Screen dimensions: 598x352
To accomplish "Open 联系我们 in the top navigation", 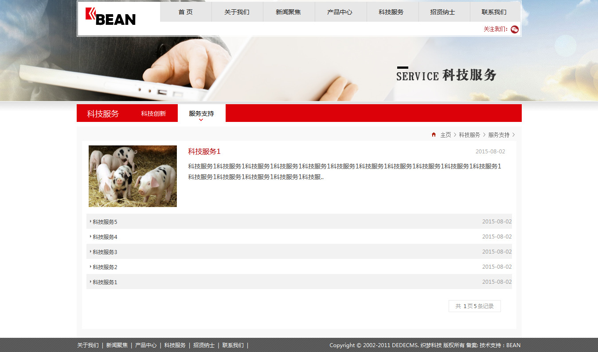I will 494,12.
